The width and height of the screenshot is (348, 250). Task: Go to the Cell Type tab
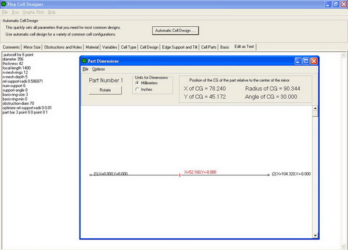point(128,47)
